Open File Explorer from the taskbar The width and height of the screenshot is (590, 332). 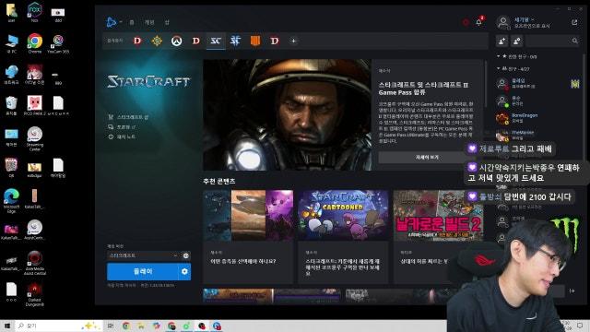point(141,326)
